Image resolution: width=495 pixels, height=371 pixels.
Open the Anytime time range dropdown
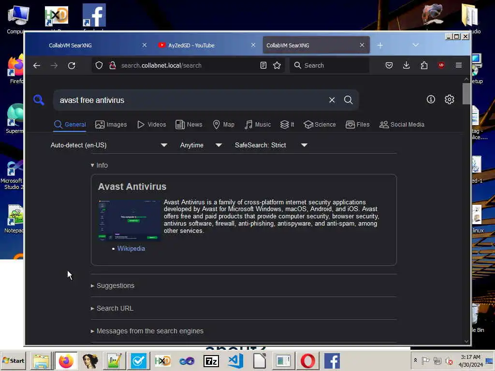coord(201,145)
